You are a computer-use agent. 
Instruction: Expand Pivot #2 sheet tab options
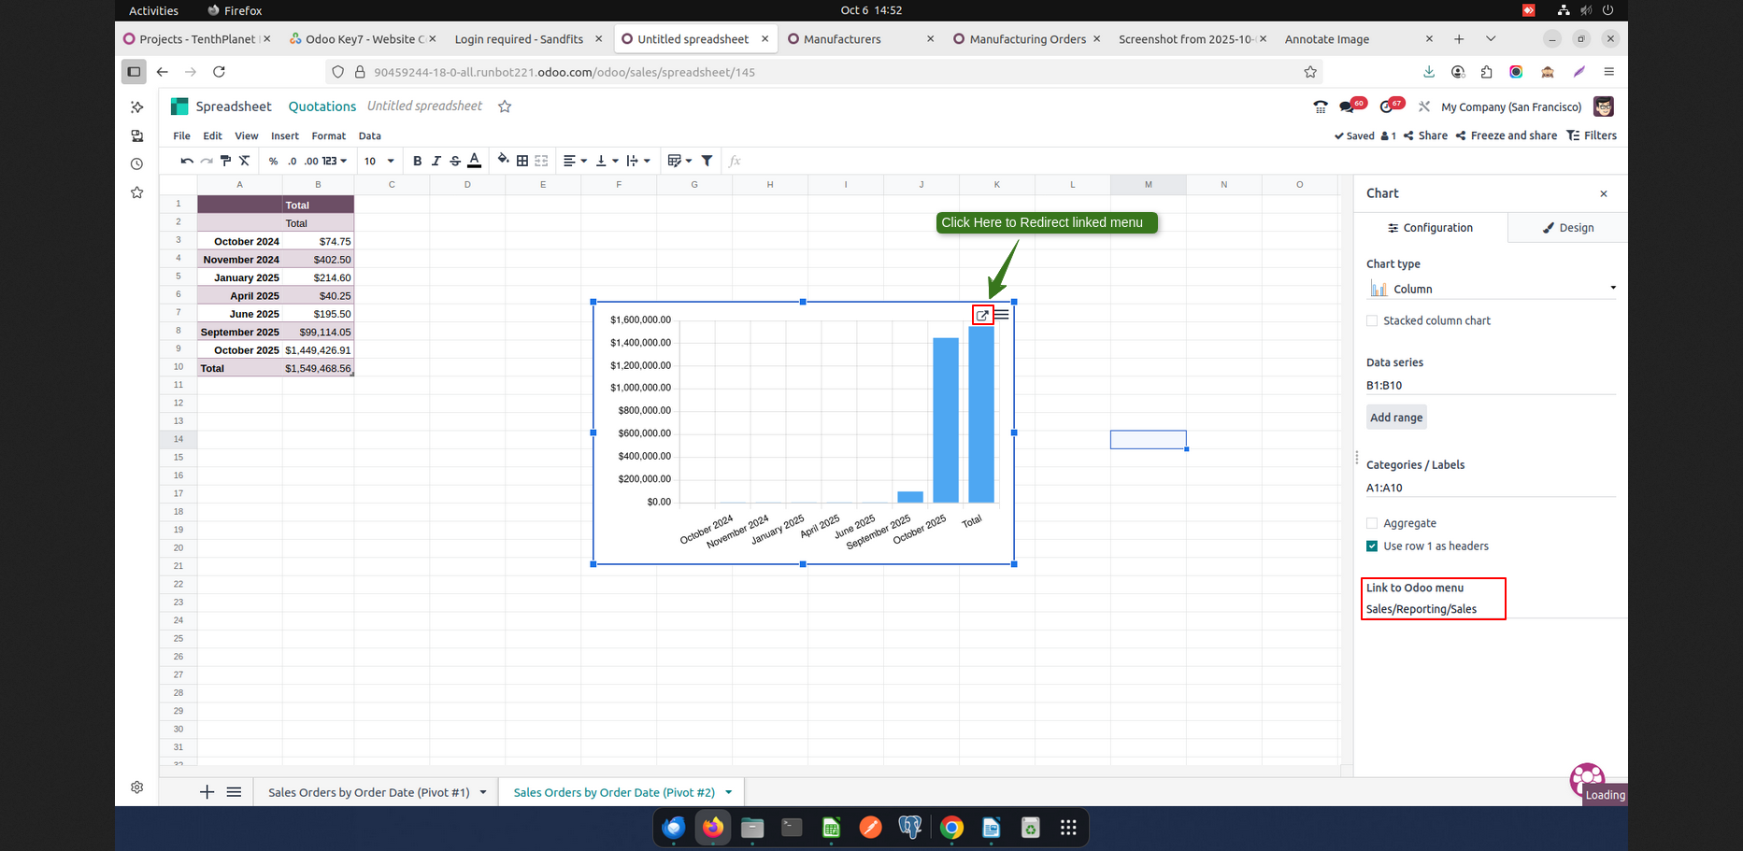point(729,792)
